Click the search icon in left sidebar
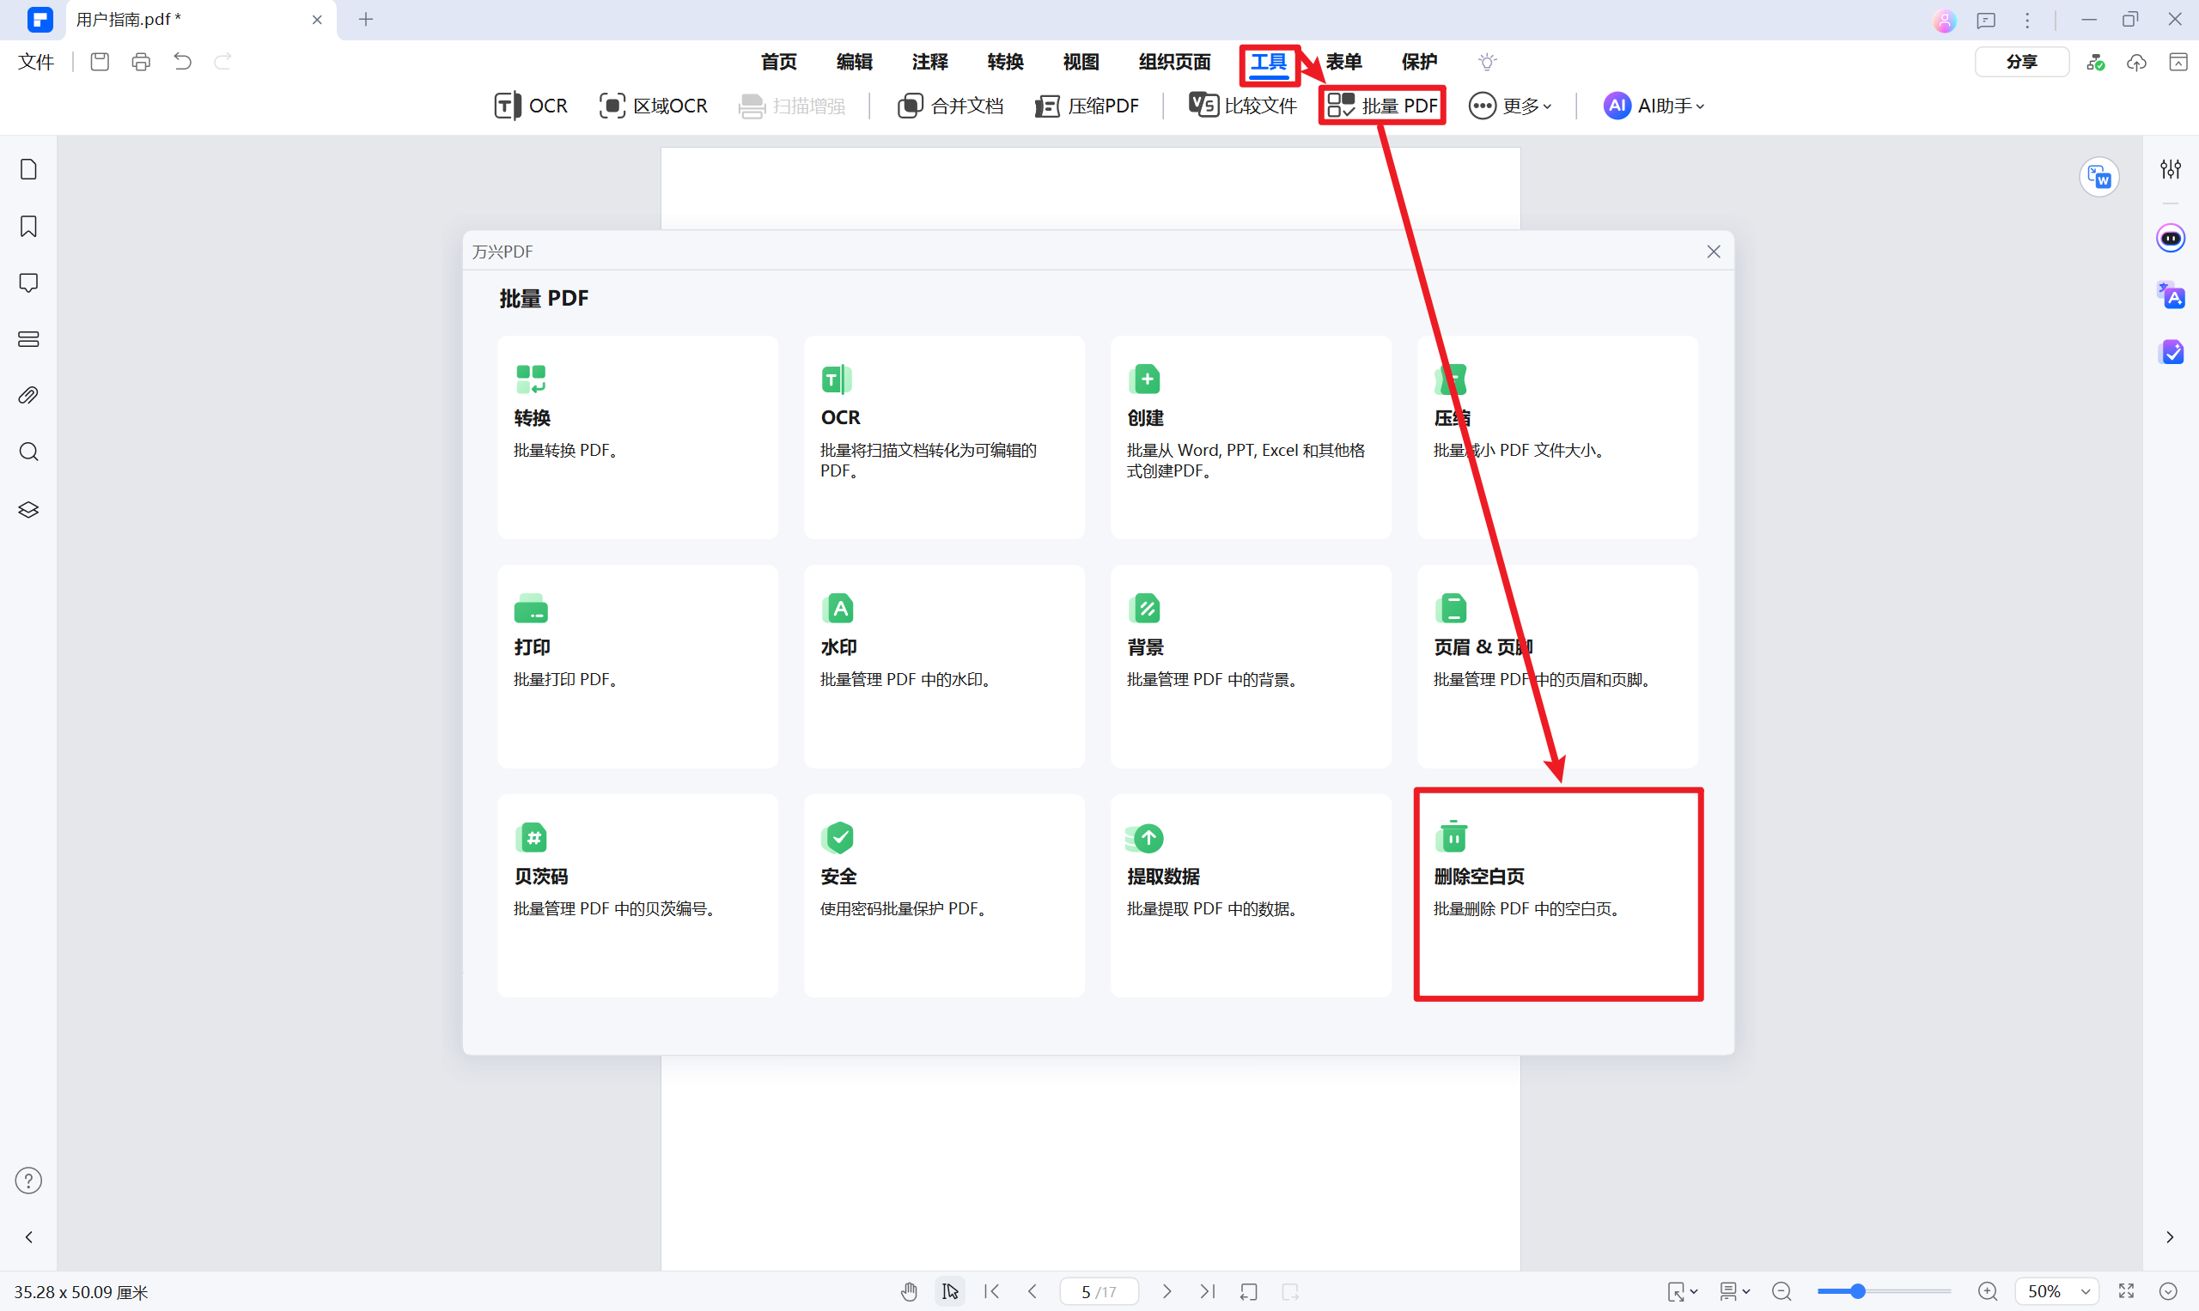This screenshot has width=2199, height=1311. (28, 452)
